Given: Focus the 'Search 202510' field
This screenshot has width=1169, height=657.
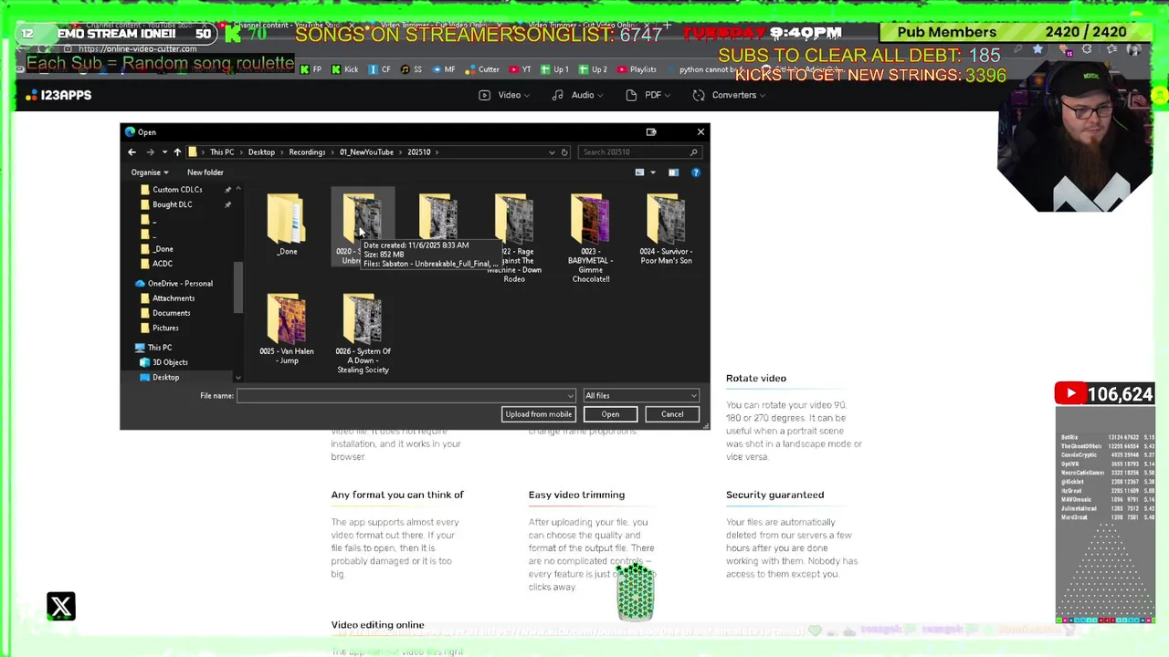Looking at the screenshot, I should [639, 152].
